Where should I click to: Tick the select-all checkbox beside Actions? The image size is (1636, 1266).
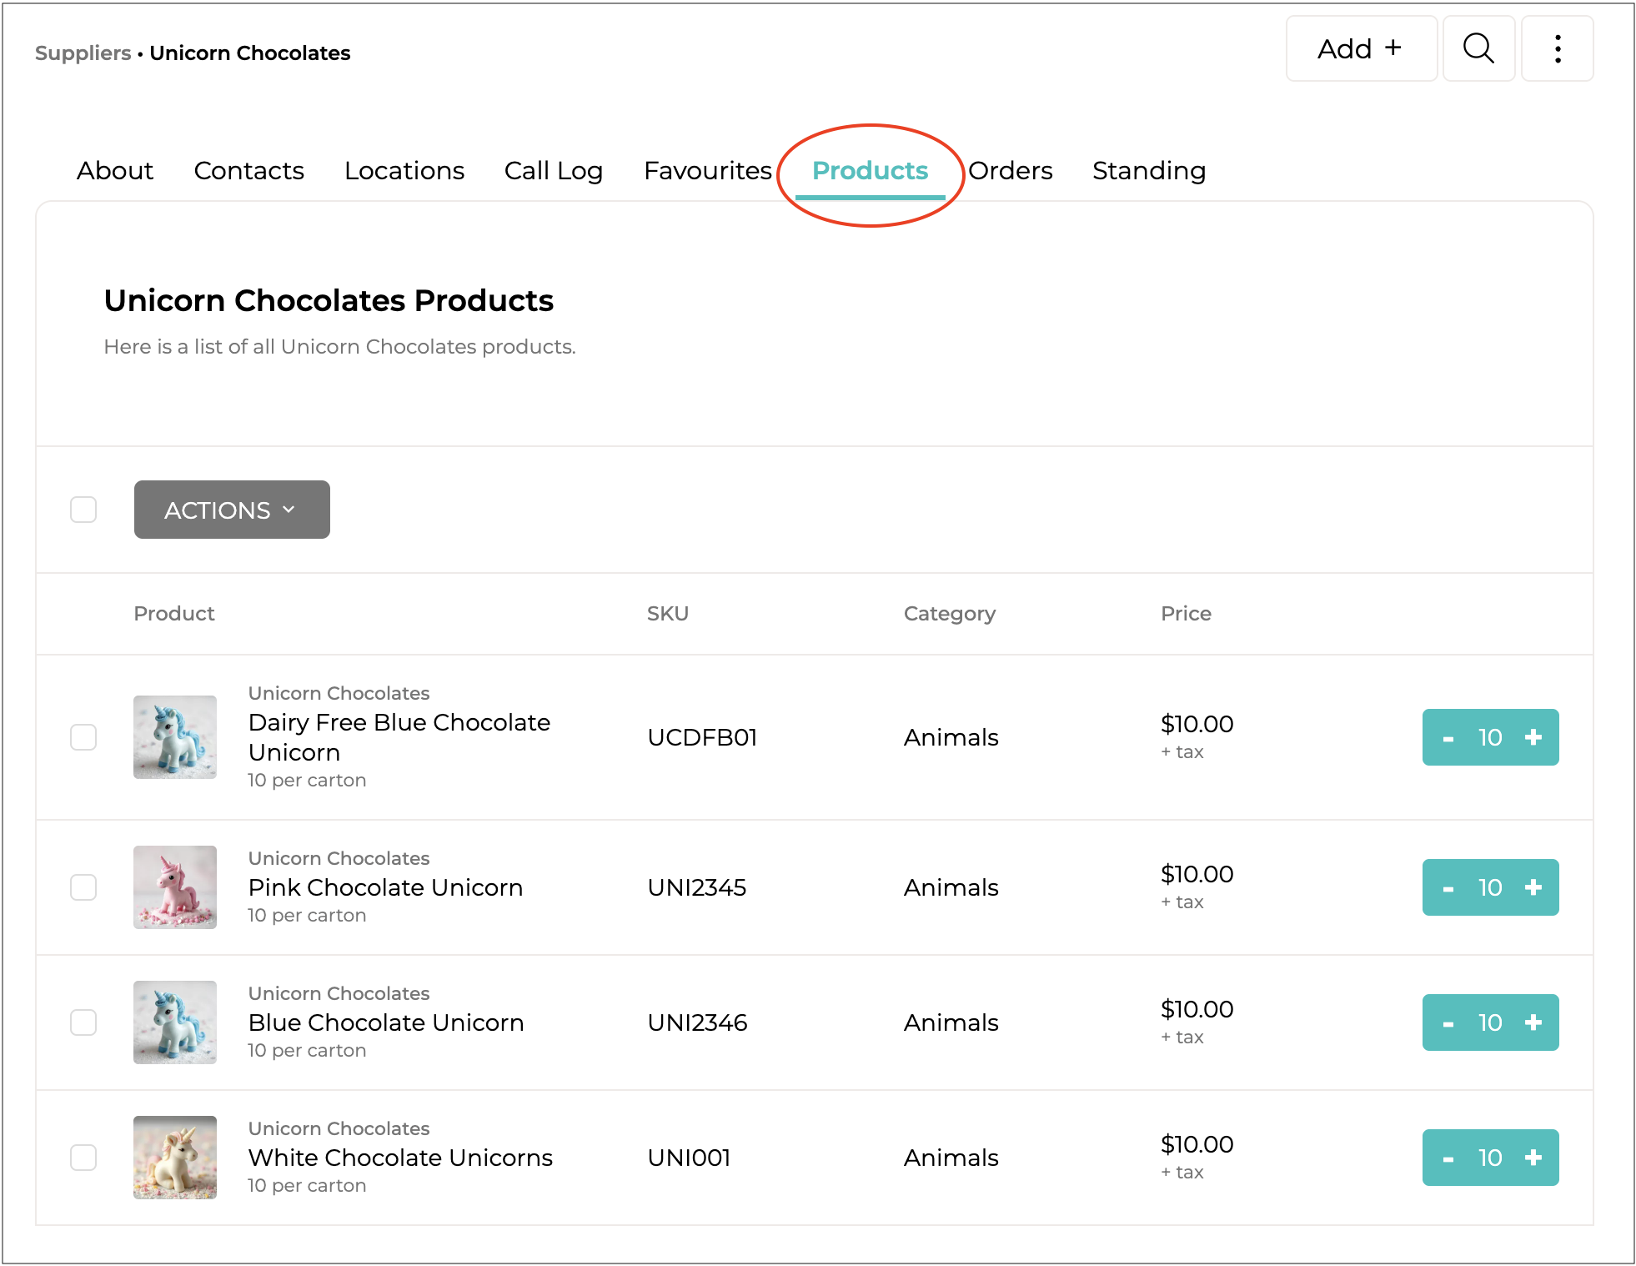[x=83, y=510]
